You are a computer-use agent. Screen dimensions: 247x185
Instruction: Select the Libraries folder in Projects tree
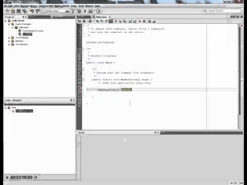coord(19,41)
